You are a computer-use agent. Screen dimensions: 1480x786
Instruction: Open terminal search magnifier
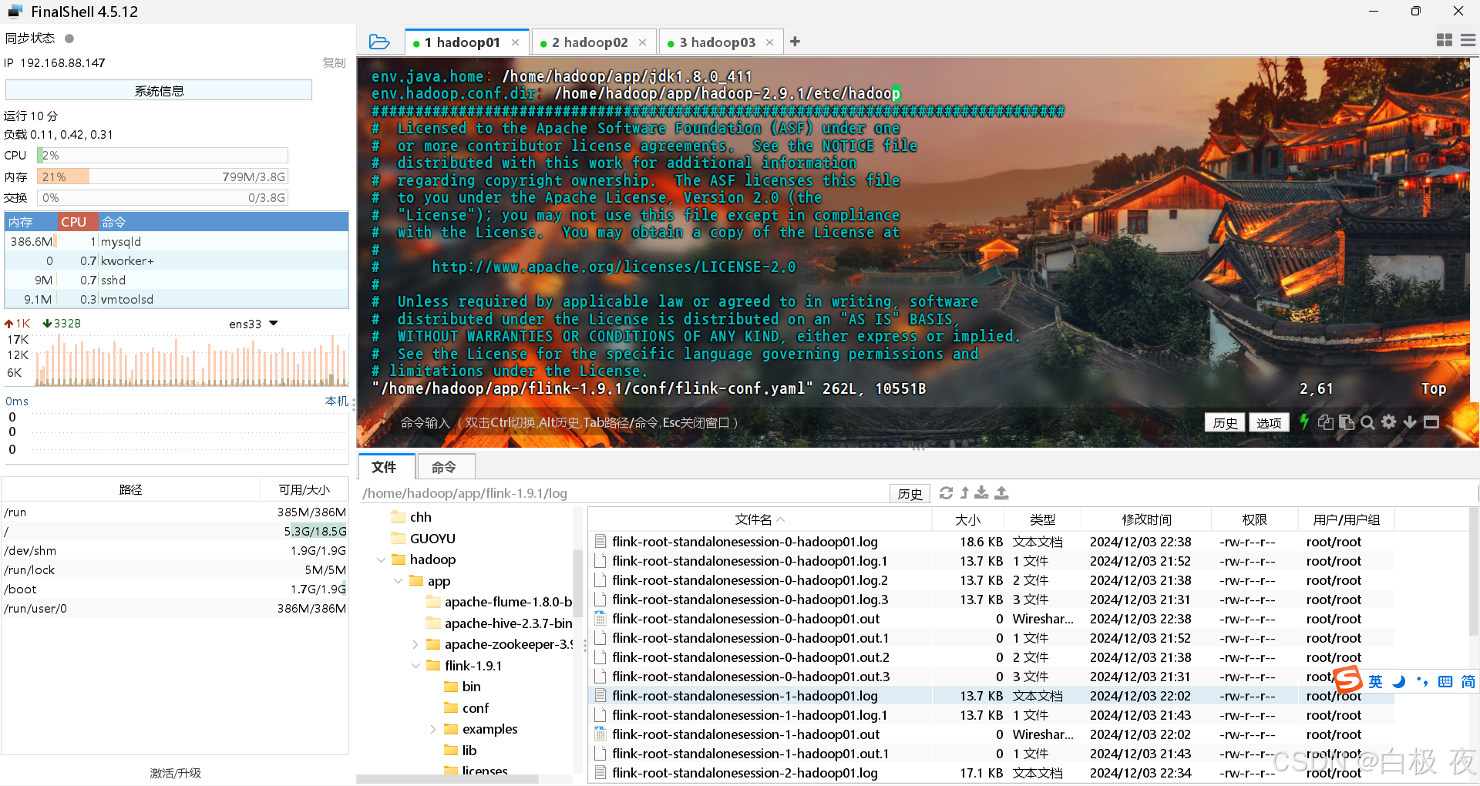click(x=1367, y=422)
